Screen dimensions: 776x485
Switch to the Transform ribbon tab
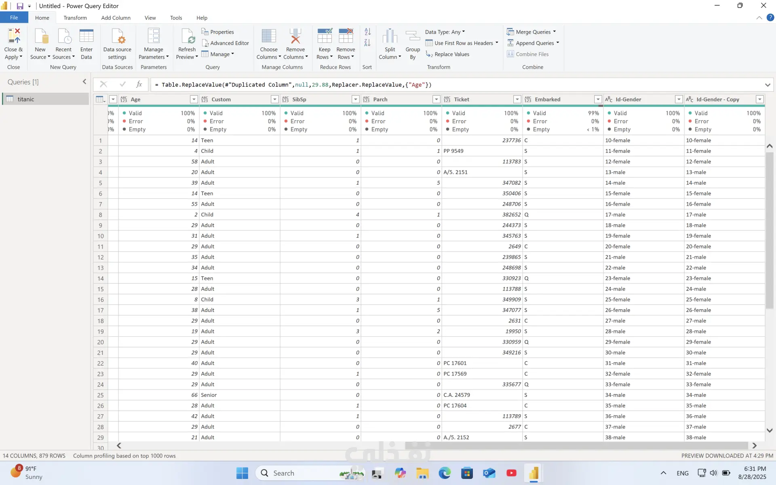[75, 18]
